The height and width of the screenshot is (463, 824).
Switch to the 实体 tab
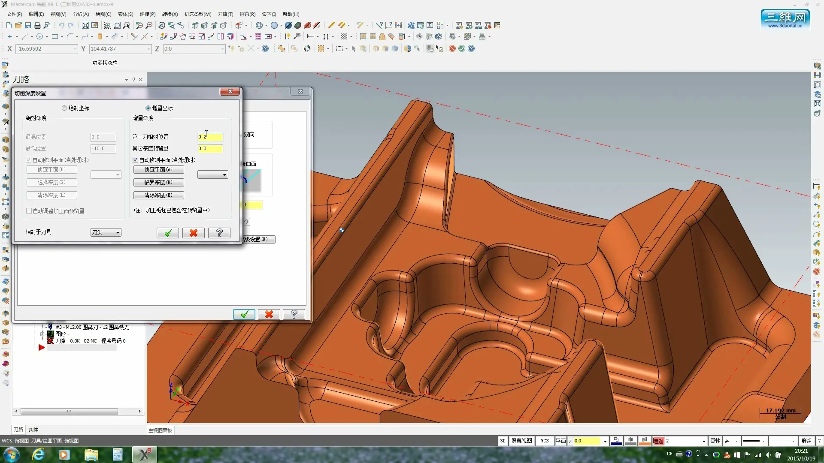[33, 430]
